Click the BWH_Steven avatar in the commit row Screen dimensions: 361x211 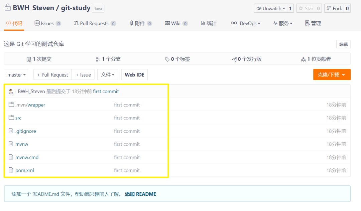11,92
